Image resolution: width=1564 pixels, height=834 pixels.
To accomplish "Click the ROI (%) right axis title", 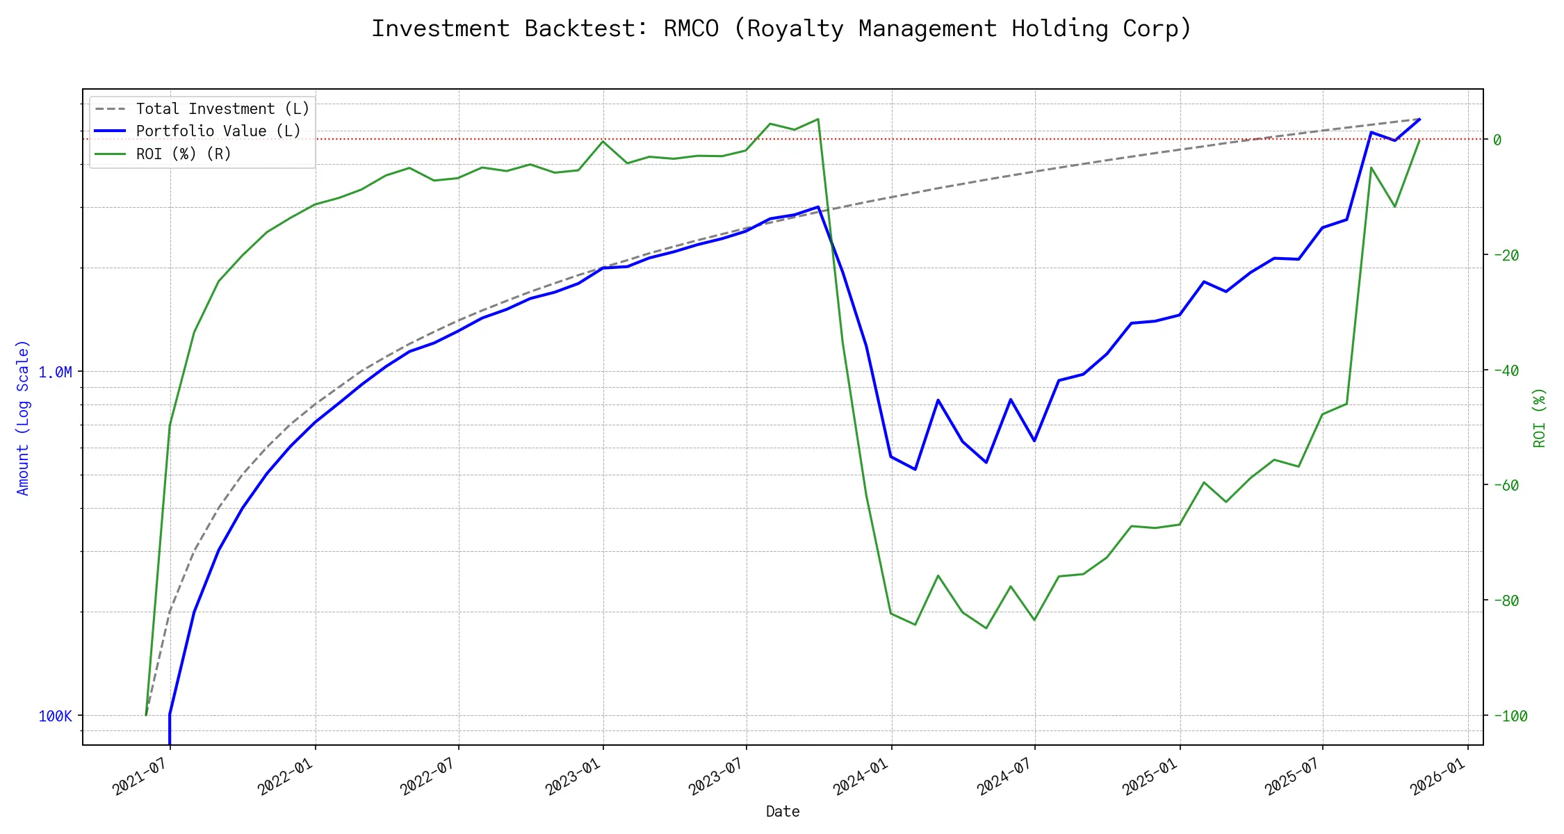I will 1539,417.
